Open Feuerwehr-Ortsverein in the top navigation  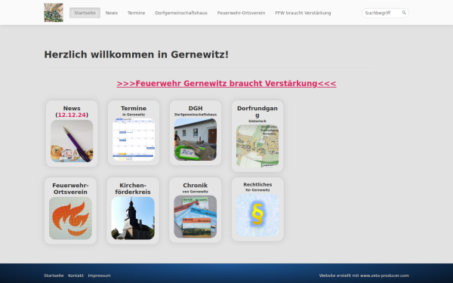[242, 13]
